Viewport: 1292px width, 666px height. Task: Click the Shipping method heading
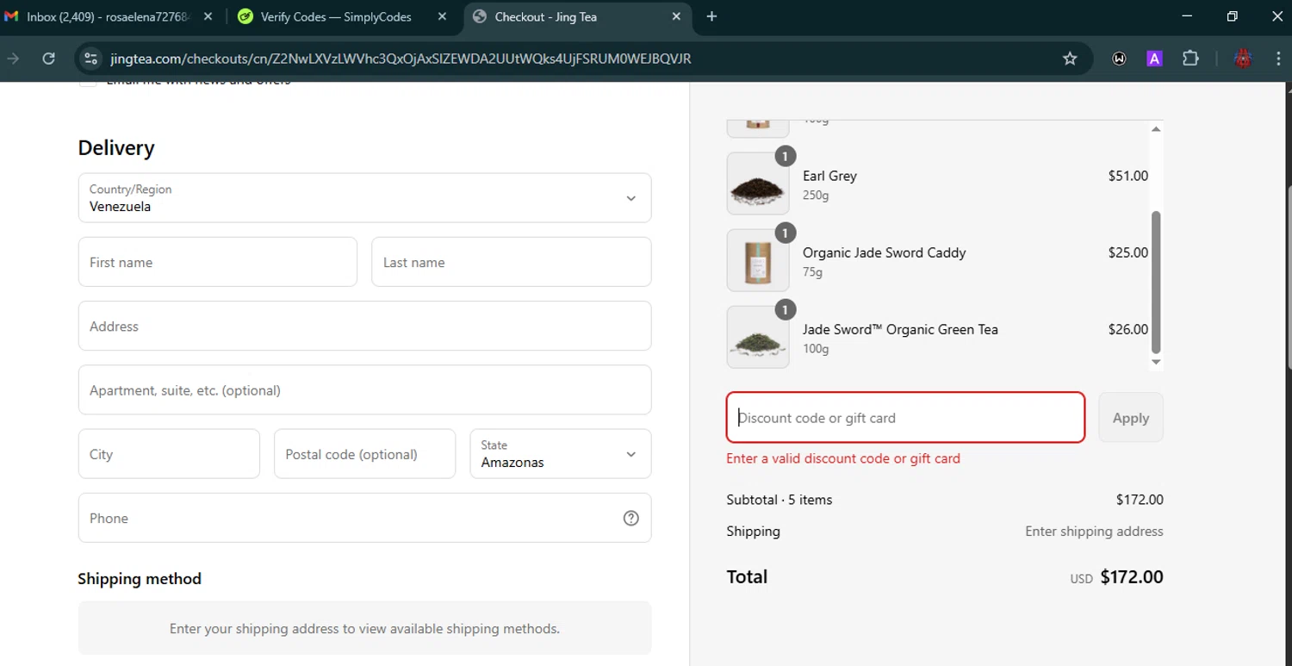[140, 579]
